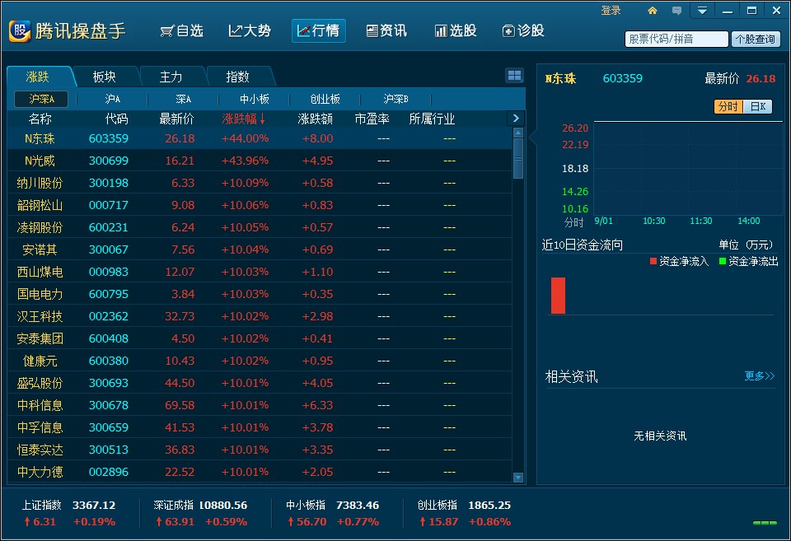Select the 安泰集团 stock row
Viewport: 791px width, 541px height.
(260, 338)
